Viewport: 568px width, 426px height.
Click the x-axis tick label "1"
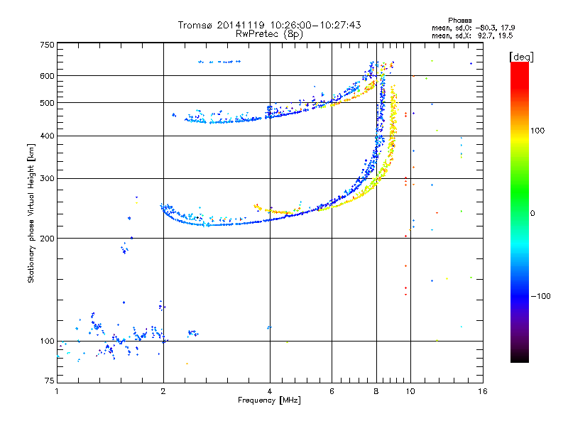pyautogui.click(x=57, y=391)
